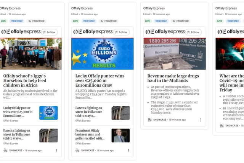This screenshot has width=244, height=163.
Task: Select VIEW ONLY chip on Iggy's Horsebox panel
Action: 17,21
